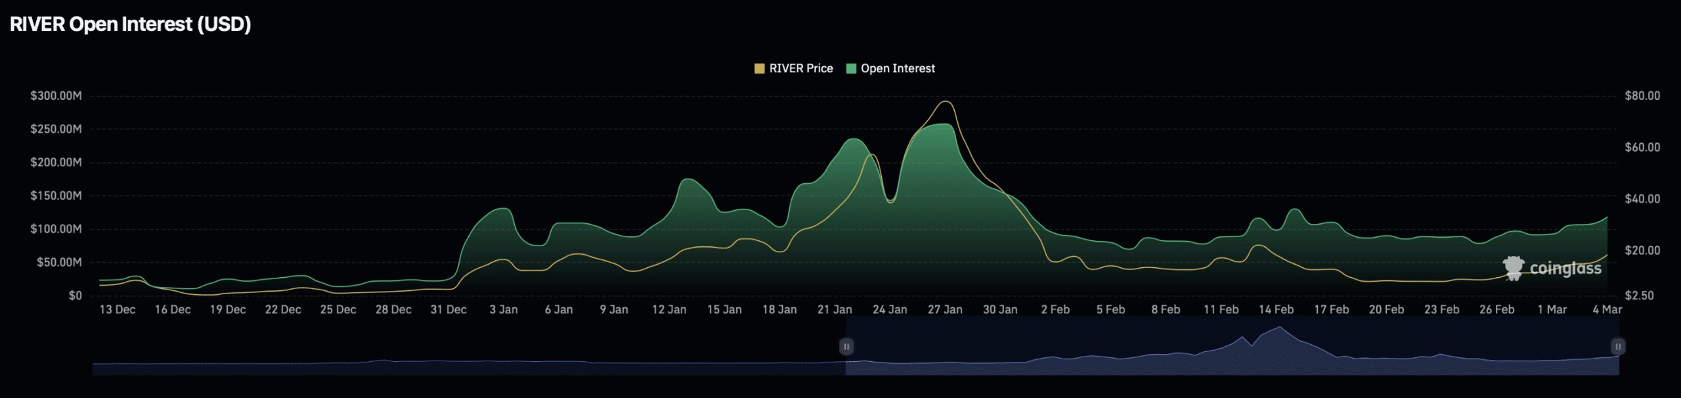Click the $80.00 right axis label
Viewport: 1681px width, 398px height.
(x=1642, y=96)
